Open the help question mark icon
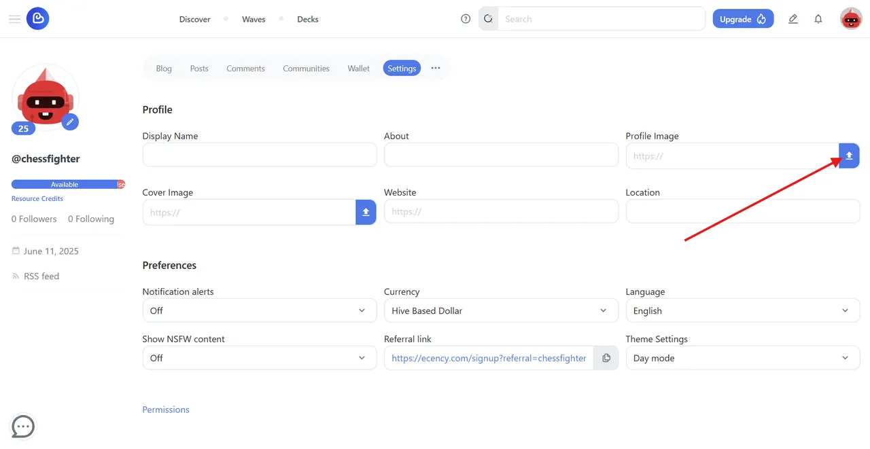Viewport: 870px width, 449px height. click(x=466, y=19)
